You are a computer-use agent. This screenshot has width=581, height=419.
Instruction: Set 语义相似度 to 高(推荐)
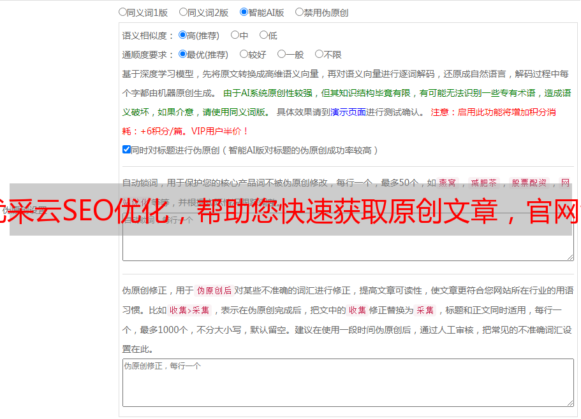coord(182,35)
